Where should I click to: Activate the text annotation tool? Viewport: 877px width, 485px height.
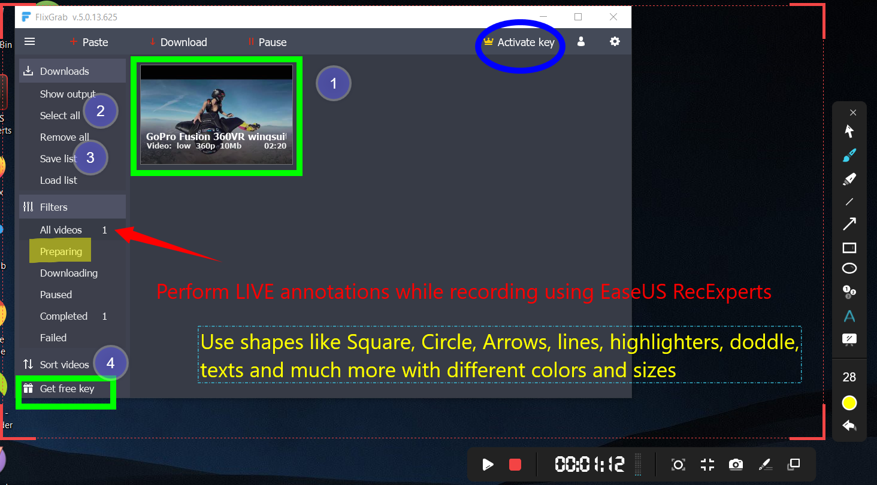(849, 316)
